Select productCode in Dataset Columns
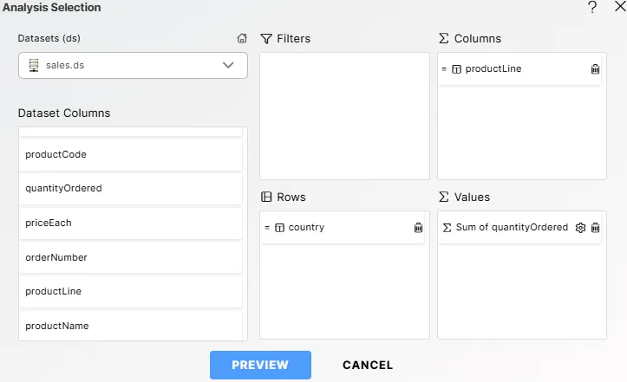 pos(130,154)
